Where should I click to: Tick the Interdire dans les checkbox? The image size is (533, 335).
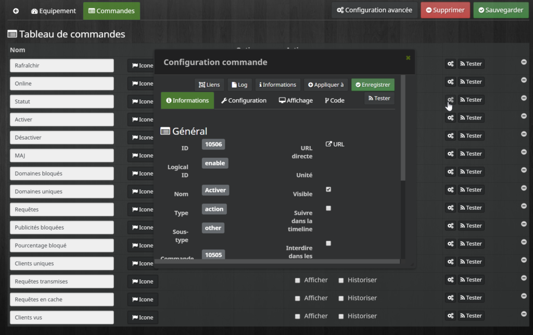pyautogui.click(x=328, y=243)
